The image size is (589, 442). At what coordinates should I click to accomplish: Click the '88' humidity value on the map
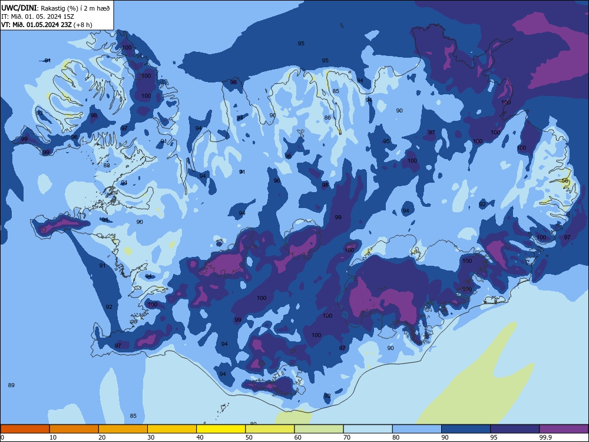(107, 166)
